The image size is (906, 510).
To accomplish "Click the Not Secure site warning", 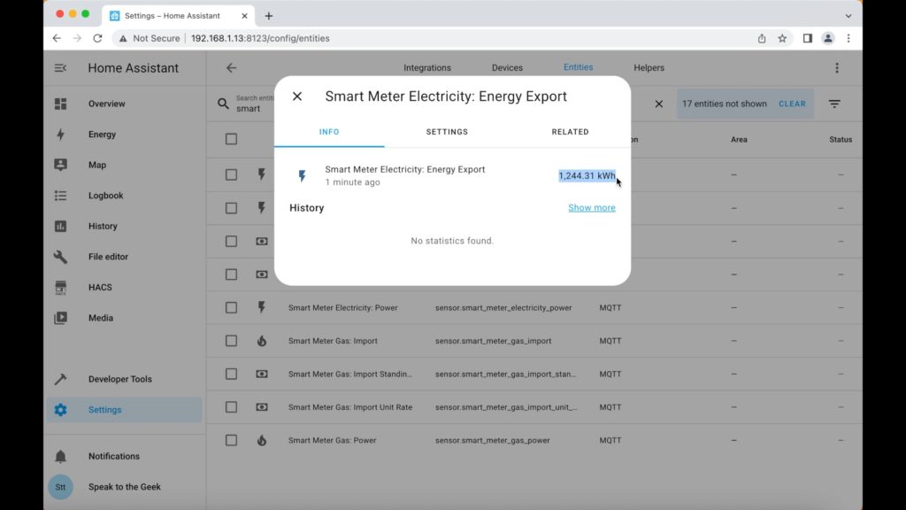I will coord(150,38).
